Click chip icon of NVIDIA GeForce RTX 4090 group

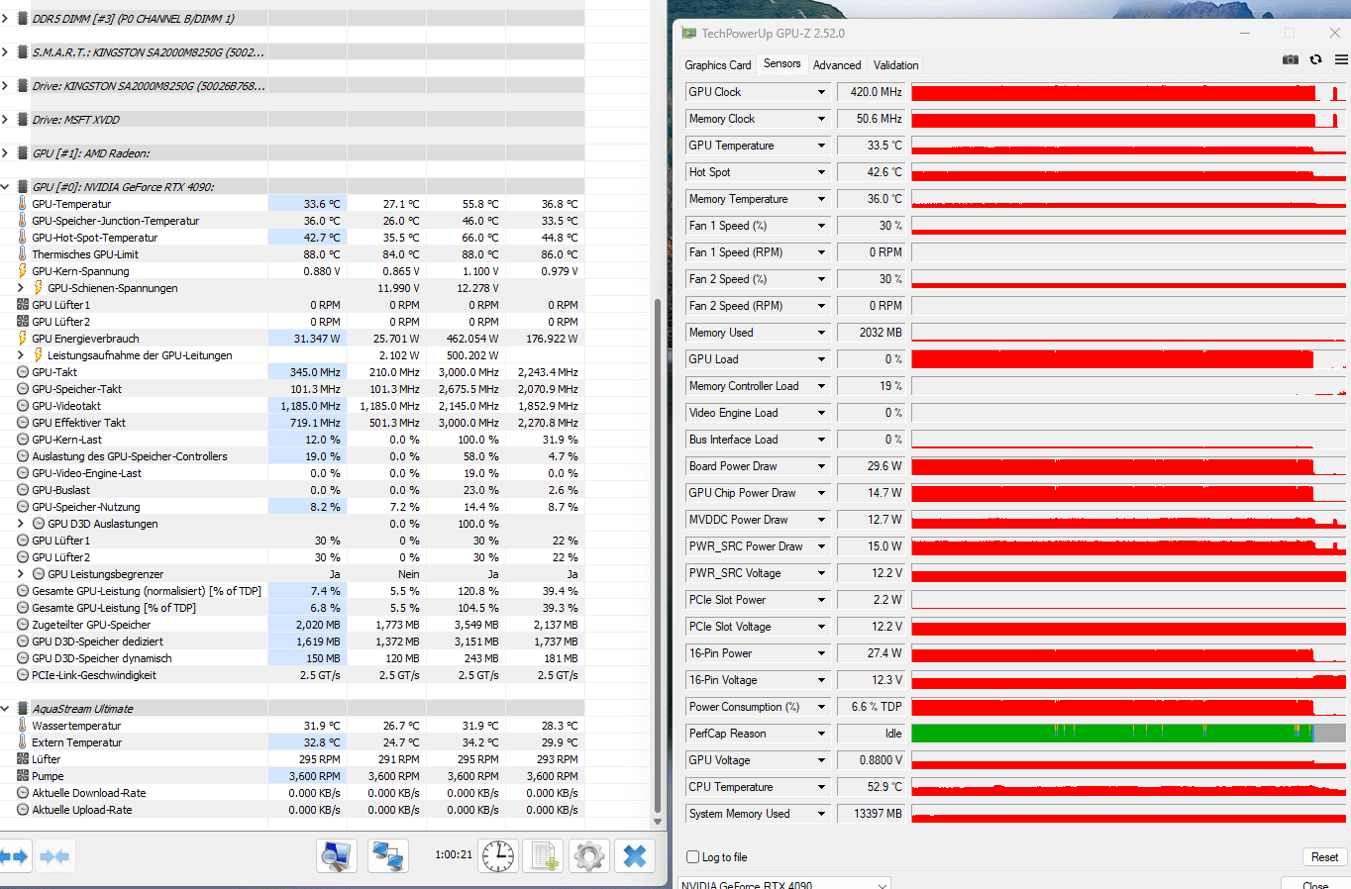23,186
